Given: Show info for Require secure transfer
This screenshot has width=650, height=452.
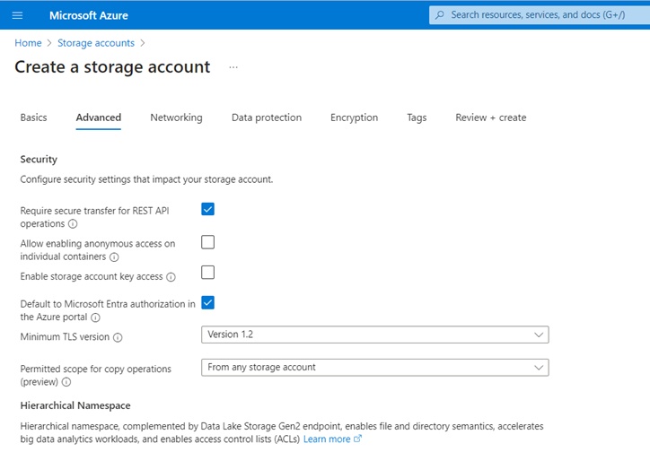Looking at the screenshot, I should pyautogui.click(x=73, y=224).
